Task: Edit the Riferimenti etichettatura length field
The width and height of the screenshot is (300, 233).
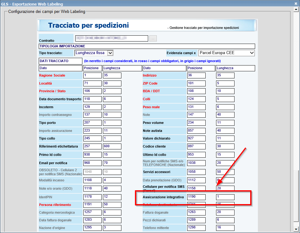Action: tap(112, 147)
